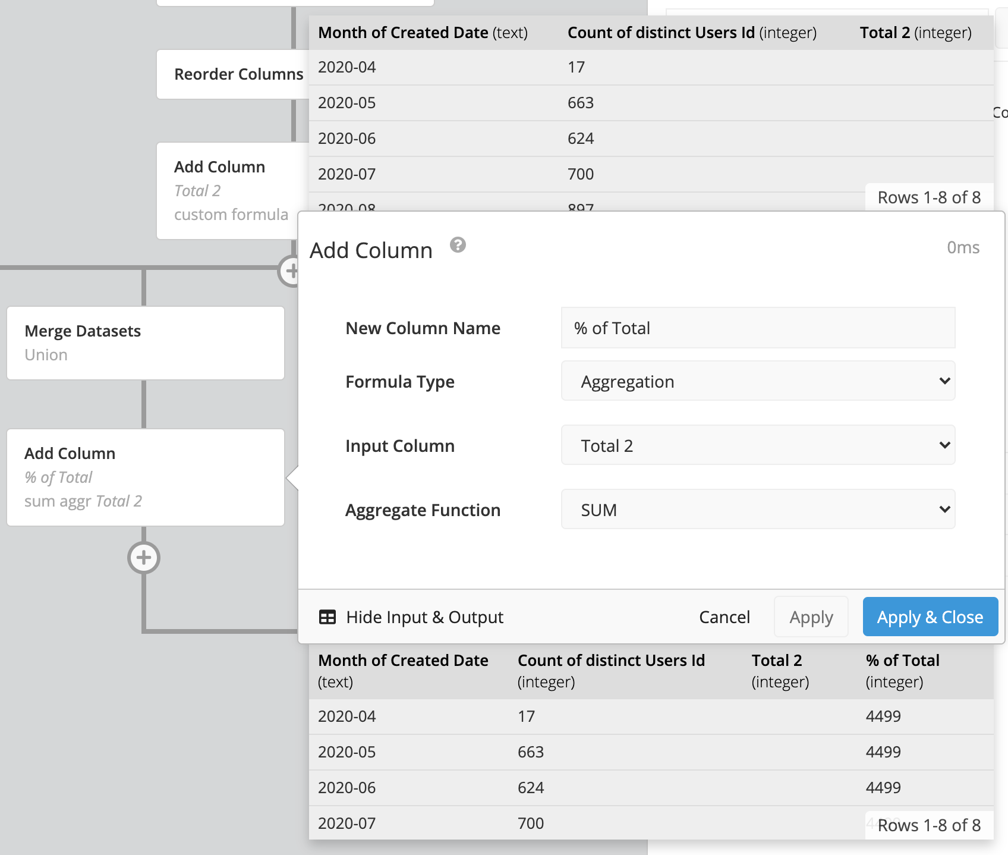Select the Merge Datasets Union step

pos(146,343)
